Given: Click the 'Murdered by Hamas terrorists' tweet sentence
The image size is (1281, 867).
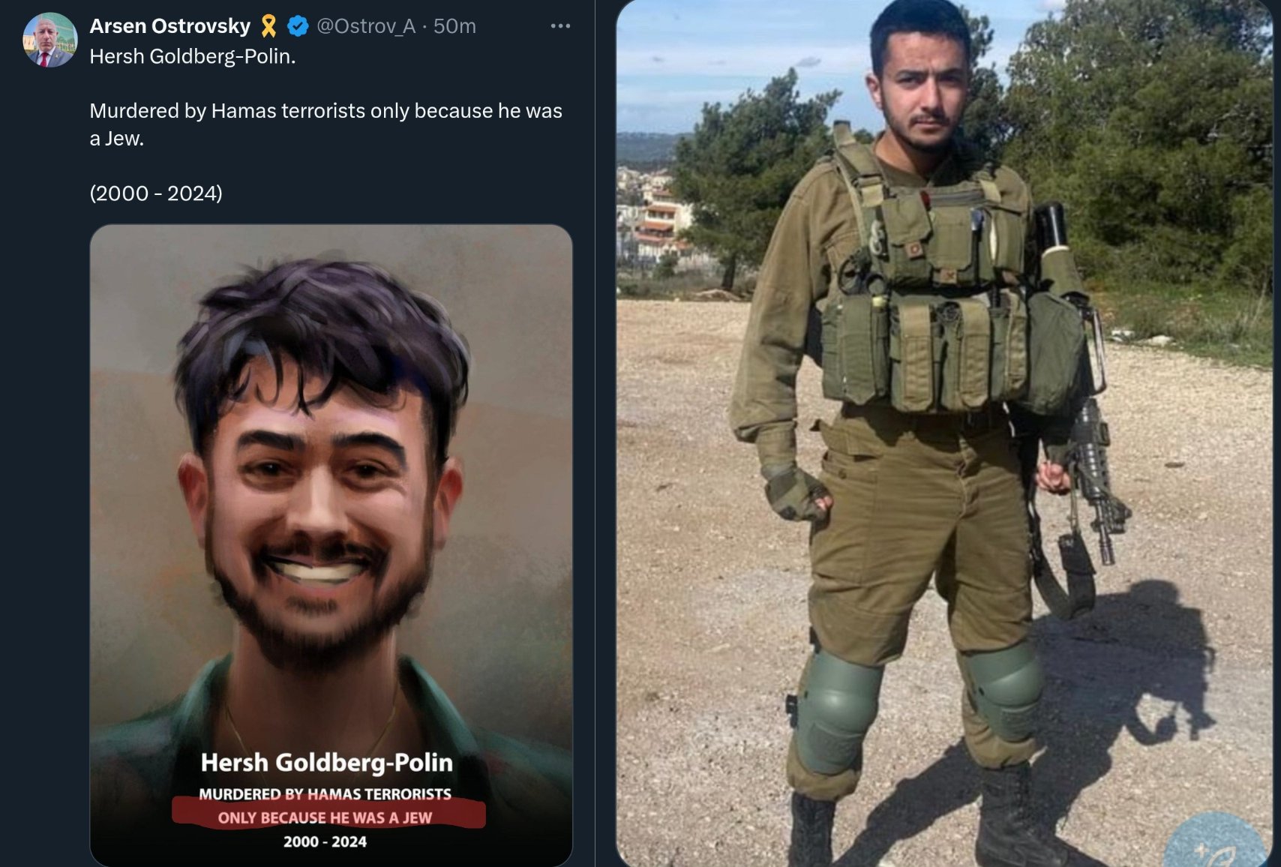Looking at the screenshot, I should [x=325, y=124].
